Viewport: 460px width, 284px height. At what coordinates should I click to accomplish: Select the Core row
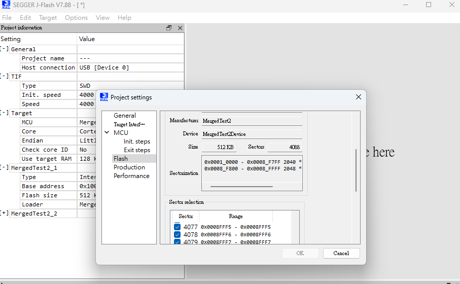tap(58, 131)
